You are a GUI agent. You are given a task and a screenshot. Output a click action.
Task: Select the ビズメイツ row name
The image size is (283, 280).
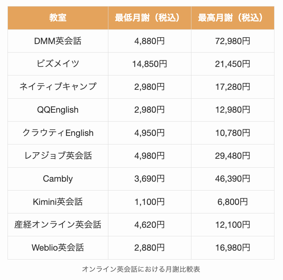pos(58,64)
